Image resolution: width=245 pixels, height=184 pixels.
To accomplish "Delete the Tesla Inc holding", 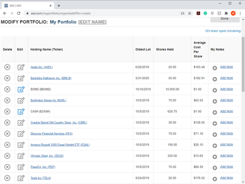I will click(x=7, y=178).
